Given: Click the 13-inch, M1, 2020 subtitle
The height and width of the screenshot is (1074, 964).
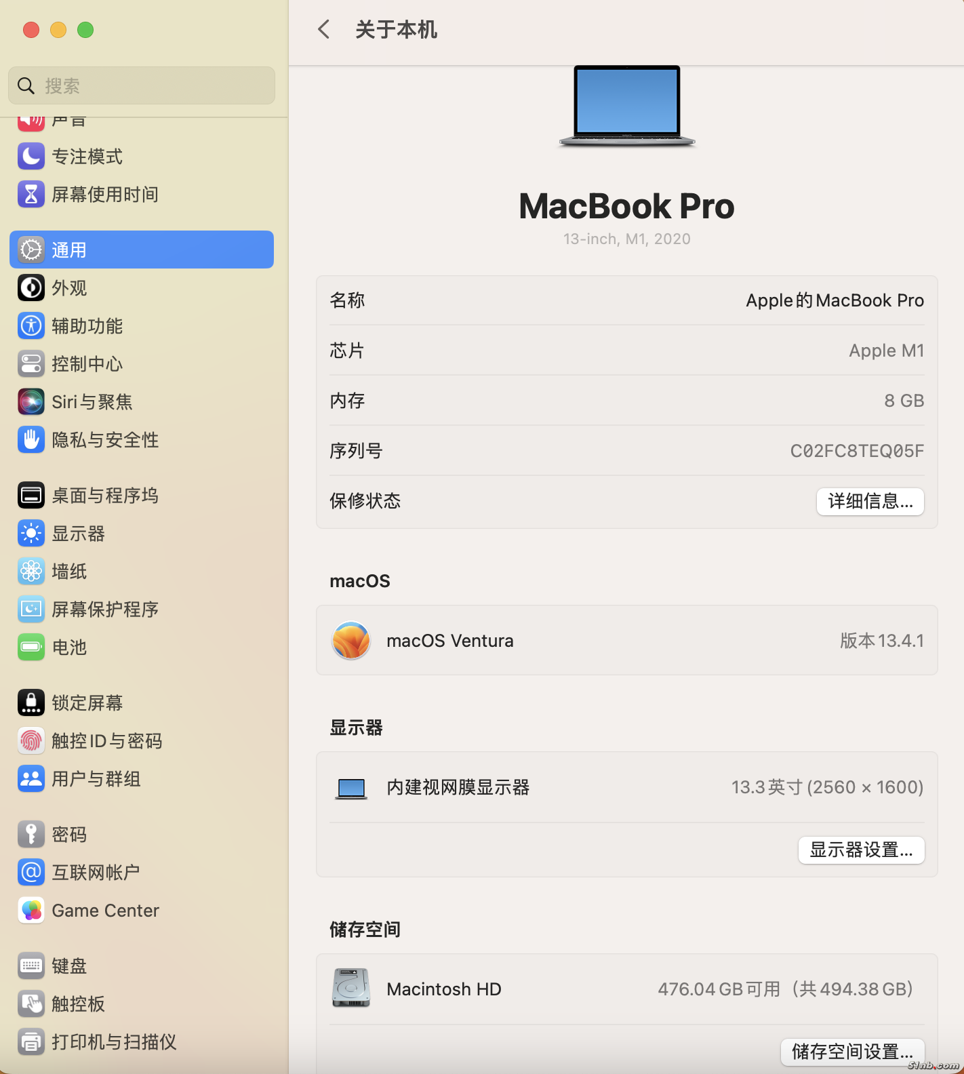Looking at the screenshot, I should point(627,239).
